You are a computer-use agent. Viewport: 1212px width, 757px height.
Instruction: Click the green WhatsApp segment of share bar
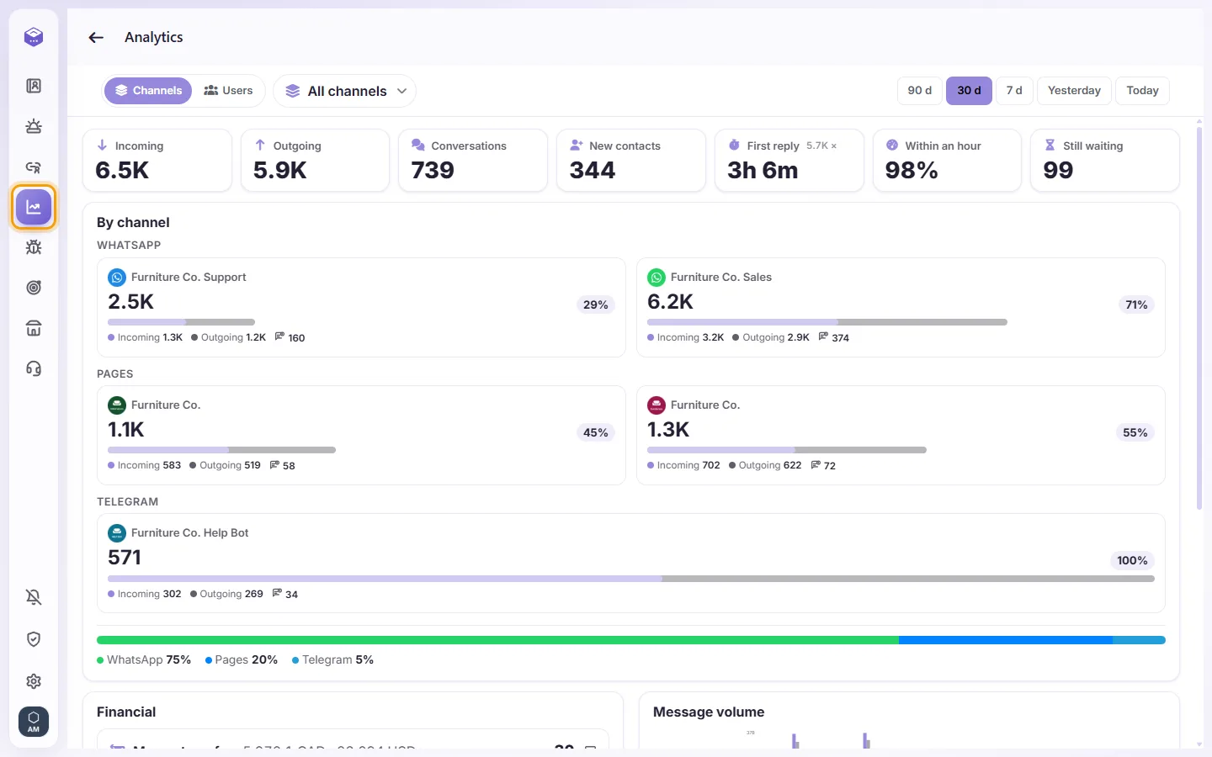click(497, 640)
